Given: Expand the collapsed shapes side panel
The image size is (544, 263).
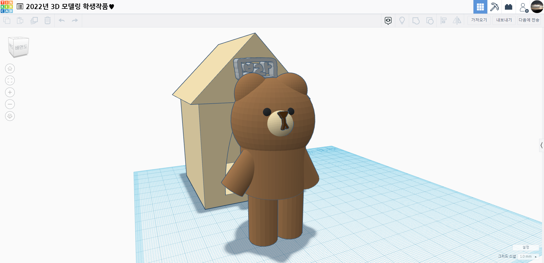Looking at the screenshot, I should click(x=541, y=145).
